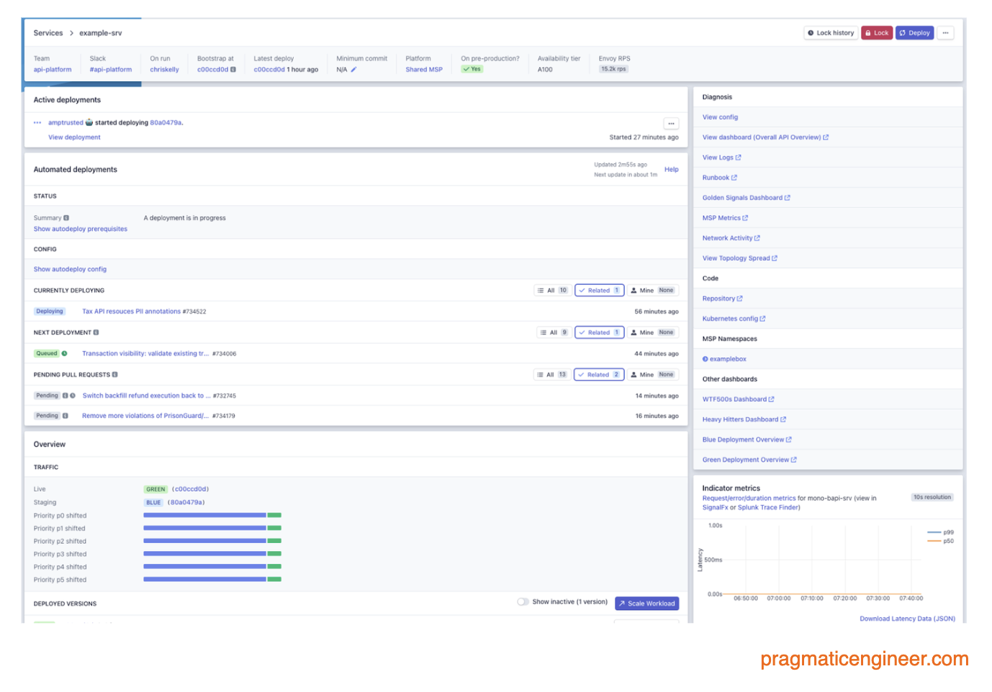Go to Services via the breadcrumb
This screenshot has height=692, width=992.
tap(48, 32)
